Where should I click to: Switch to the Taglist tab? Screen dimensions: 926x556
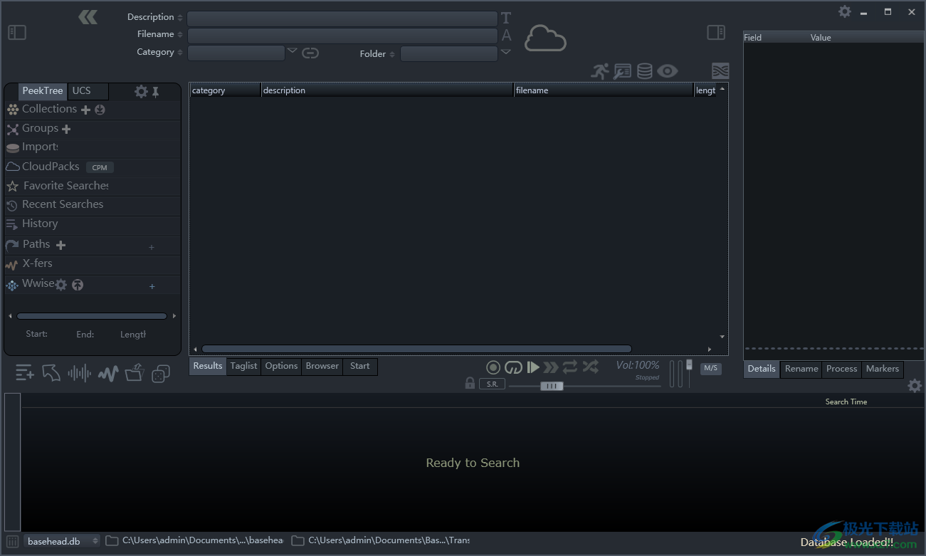coord(243,366)
